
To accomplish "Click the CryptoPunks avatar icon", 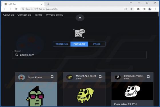I will point(21,77).
